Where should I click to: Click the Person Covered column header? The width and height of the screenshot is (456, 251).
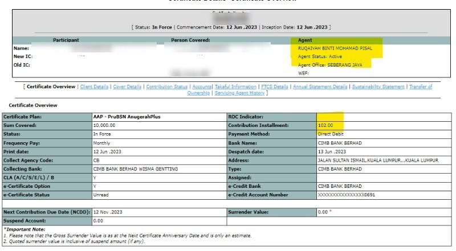pos(190,40)
